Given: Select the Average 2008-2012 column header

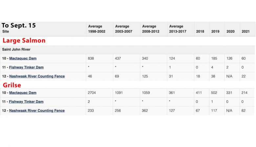Looking at the screenshot, I should tap(151, 29).
